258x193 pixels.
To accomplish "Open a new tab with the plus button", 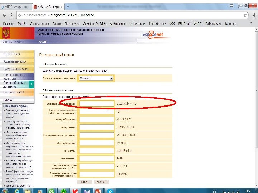I will (x=68, y=7).
